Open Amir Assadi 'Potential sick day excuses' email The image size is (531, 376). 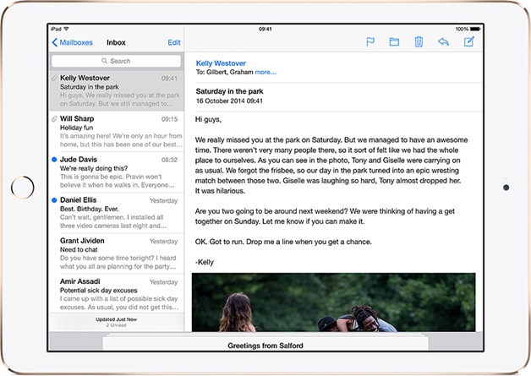click(117, 293)
